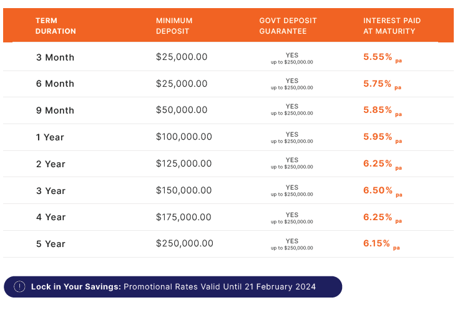
Task: Click the 5 Year term label
Action: [x=51, y=244]
